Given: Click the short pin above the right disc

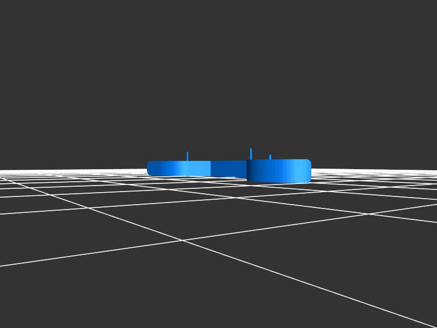Looking at the screenshot, I should pos(270,157).
